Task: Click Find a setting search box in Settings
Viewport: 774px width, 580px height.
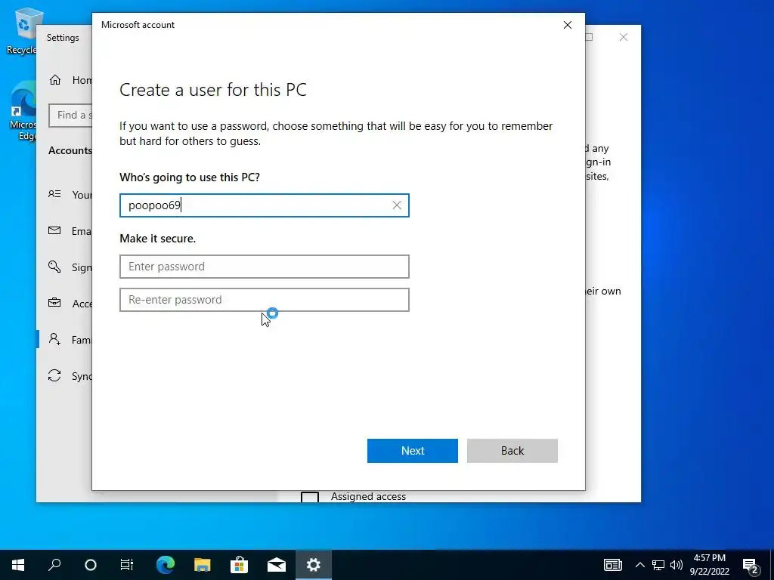Action: click(x=70, y=116)
